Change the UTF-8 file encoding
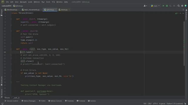Image resolution: width=188 pixels, height=105 pixels. [x=155, y=104]
